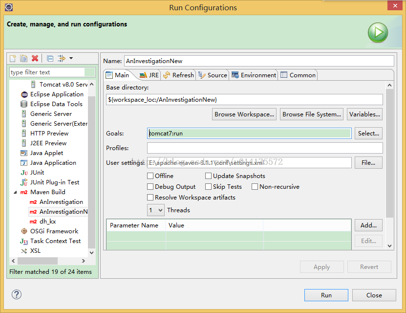Click the tree scroll down arrow
Viewport: 406px width, 313px height.
[92, 253]
